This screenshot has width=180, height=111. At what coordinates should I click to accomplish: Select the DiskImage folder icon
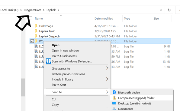click(x=36, y=26)
